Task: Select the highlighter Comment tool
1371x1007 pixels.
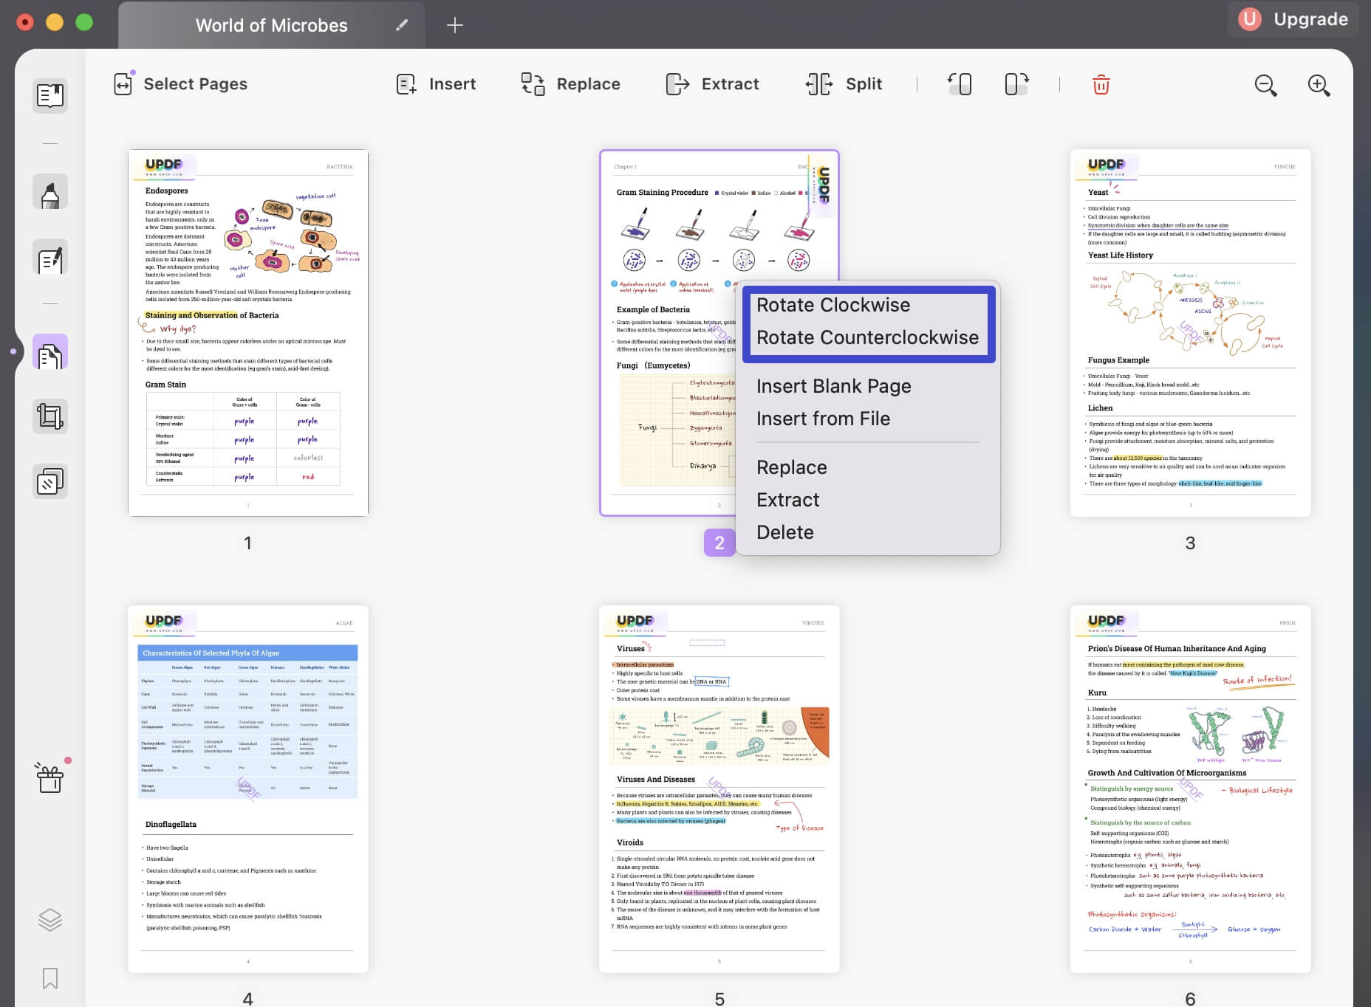Action: (50, 192)
